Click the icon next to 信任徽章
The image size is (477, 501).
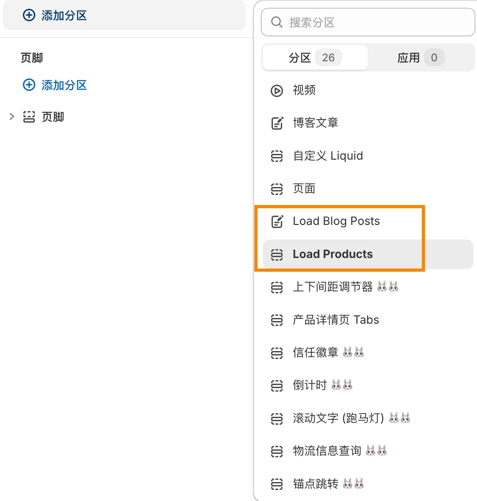(277, 352)
